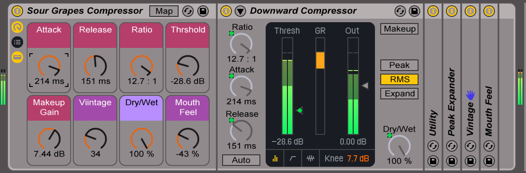Select the Peak detection mode

(x=399, y=65)
